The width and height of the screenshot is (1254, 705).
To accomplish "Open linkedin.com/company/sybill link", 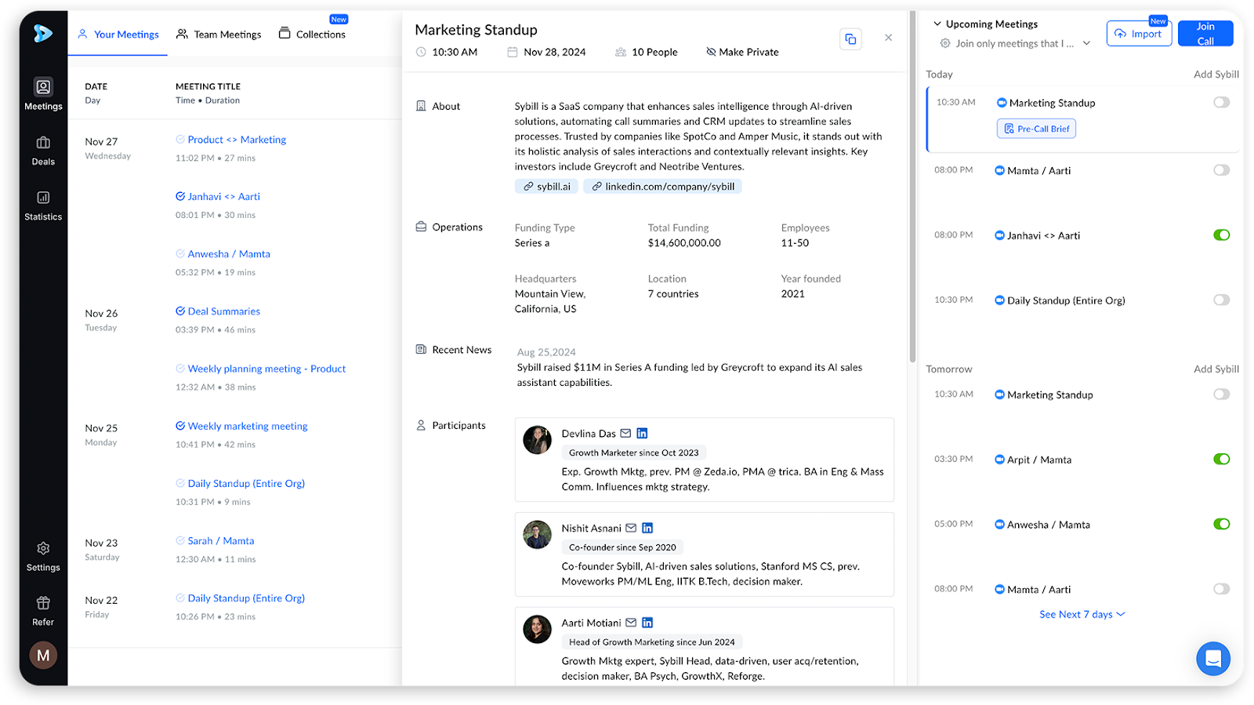I will point(662,187).
